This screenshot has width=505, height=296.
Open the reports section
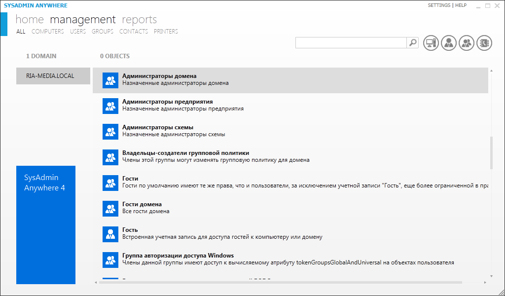pyautogui.click(x=139, y=20)
